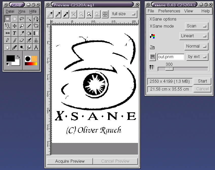Image resolution: width=215 pixels, height=170 pixels.
Task: Choose the Free Select lasso tool
Action: pyautogui.click(x=22, y=19)
